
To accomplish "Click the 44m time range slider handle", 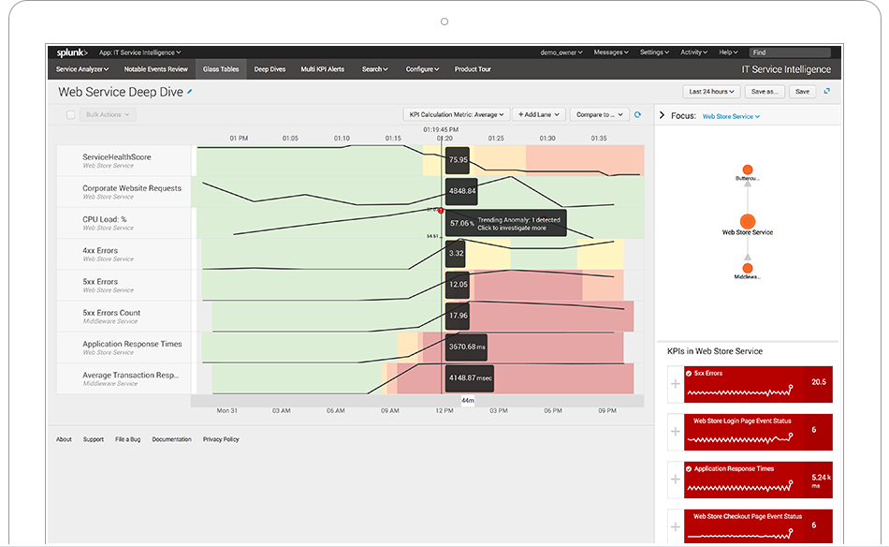I will point(468,401).
